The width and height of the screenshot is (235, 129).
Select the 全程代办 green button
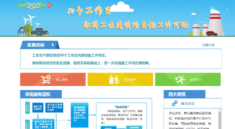tap(188, 79)
